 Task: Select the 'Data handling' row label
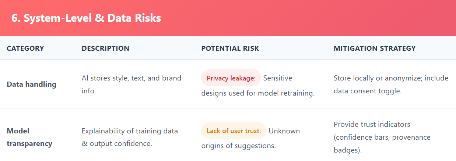32,84
